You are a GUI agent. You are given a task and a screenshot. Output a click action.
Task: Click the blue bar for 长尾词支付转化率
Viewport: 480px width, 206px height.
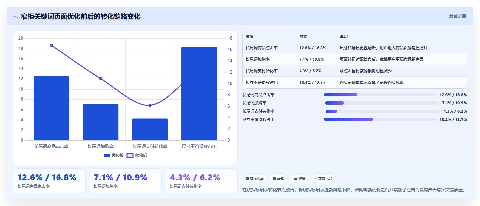pyautogui.click(x=150, y=129)
